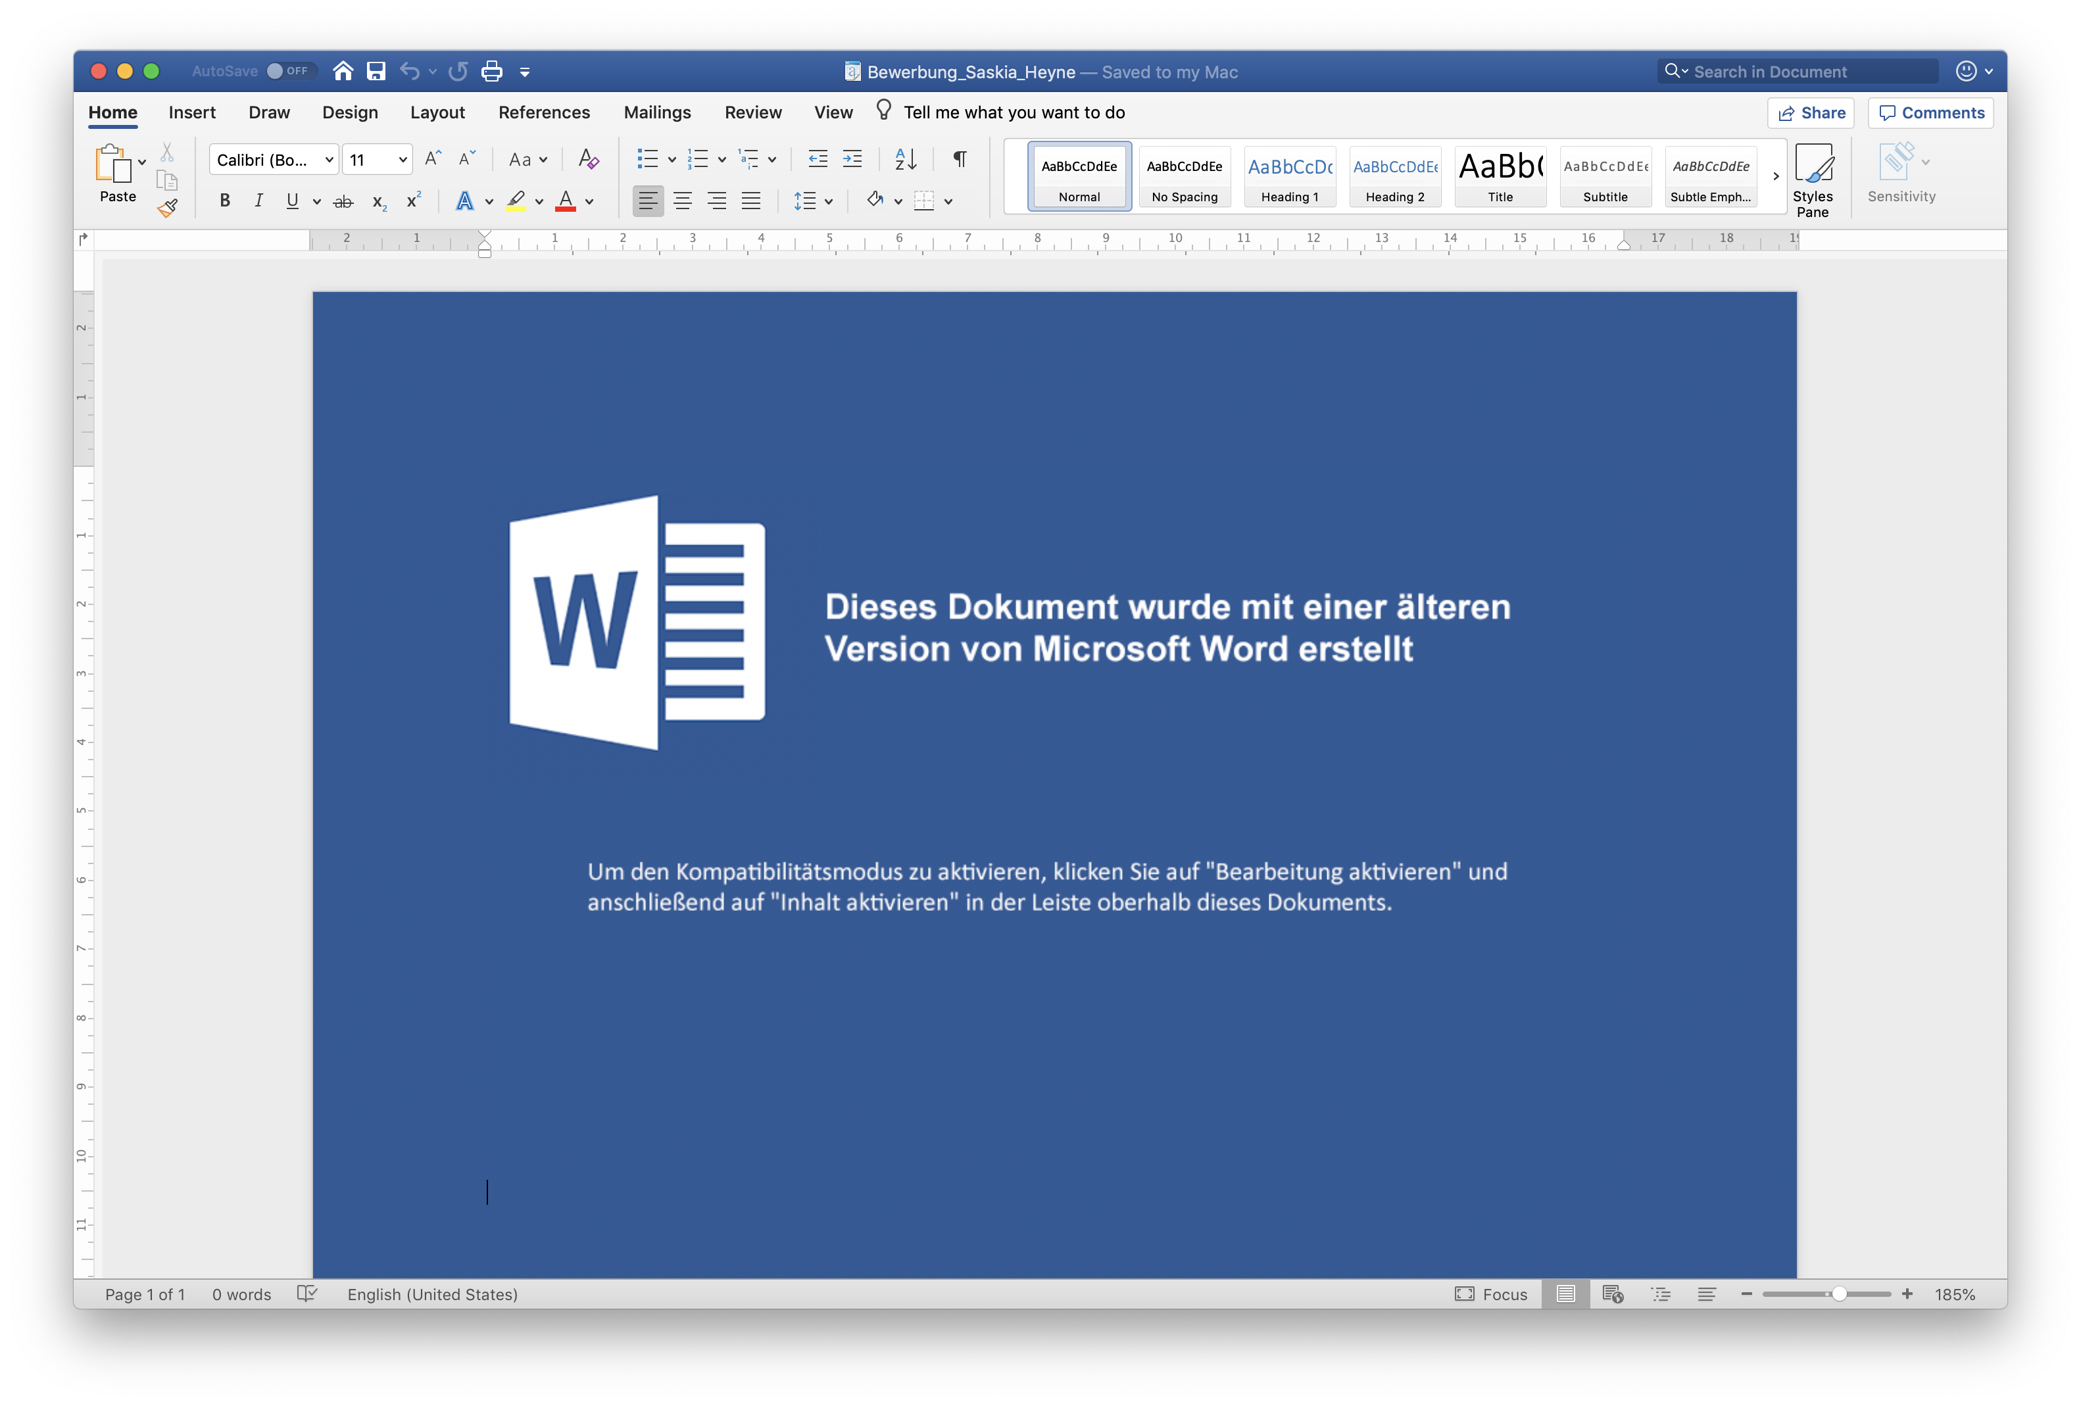
Task: Redo the last action
Action: point(458,71)
